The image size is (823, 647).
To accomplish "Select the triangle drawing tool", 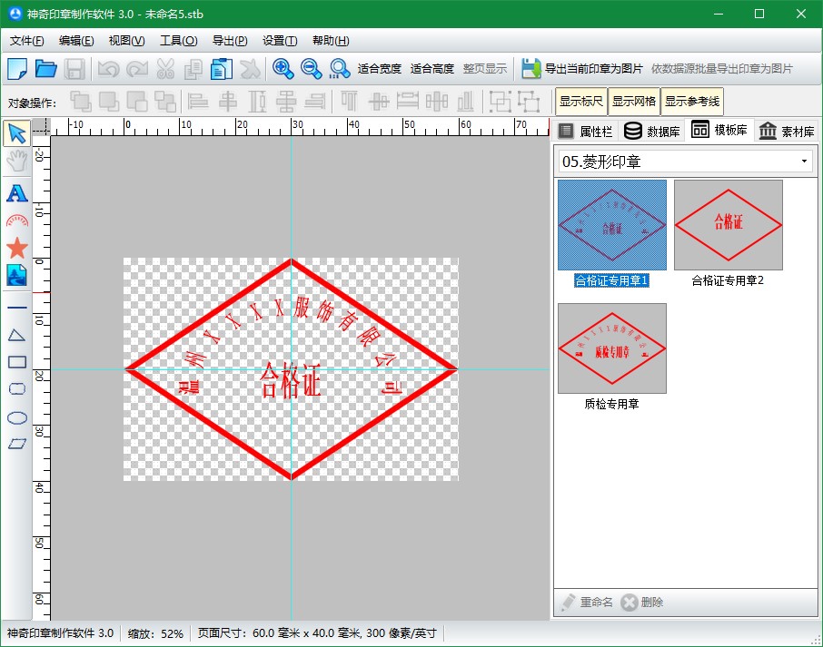I will coord(16,335).
